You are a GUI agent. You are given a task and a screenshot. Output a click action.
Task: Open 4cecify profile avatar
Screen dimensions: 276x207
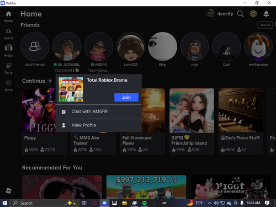click(210, 14)
